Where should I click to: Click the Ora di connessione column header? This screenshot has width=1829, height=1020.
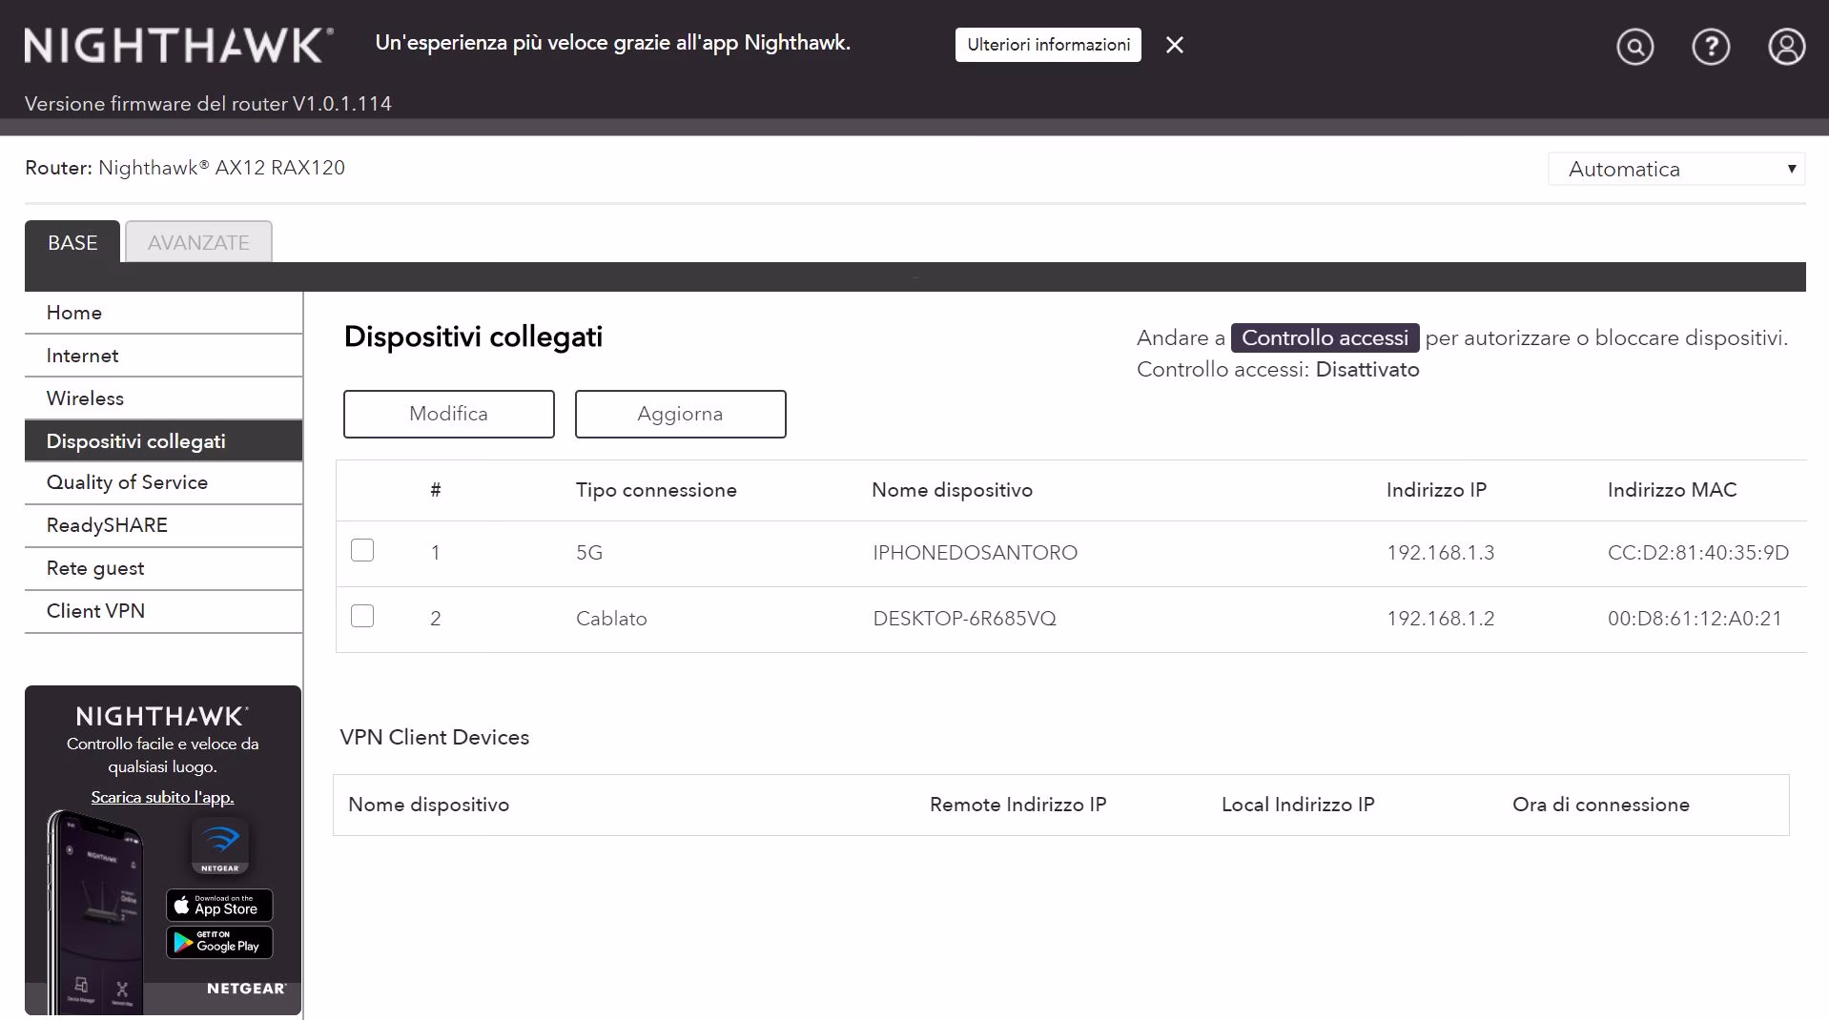coord(1600,805)
